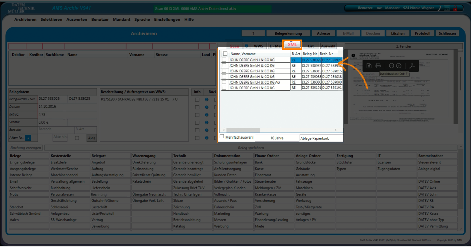
Task: Click the horizontal scrollbar in document list
Action: (243, 130)
